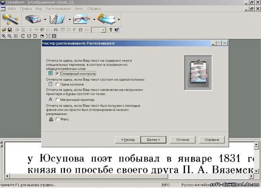Screen dimensions: 261x188
Task: Click the Zoom Out magnifier icon
Action: coord(10,36)
